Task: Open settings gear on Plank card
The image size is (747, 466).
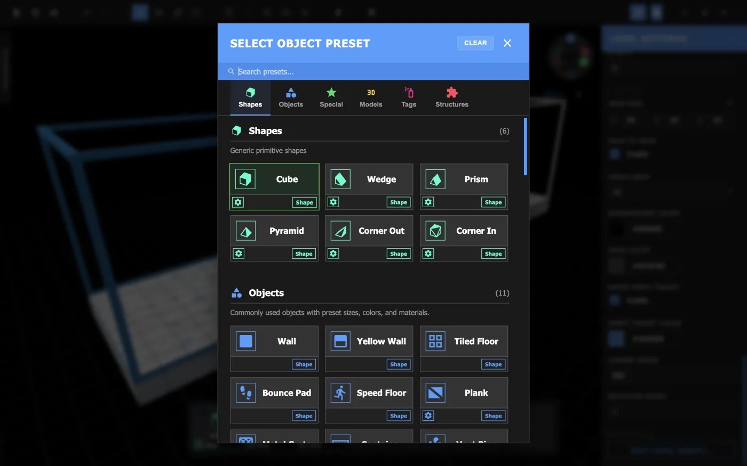Action: [428, 415]
